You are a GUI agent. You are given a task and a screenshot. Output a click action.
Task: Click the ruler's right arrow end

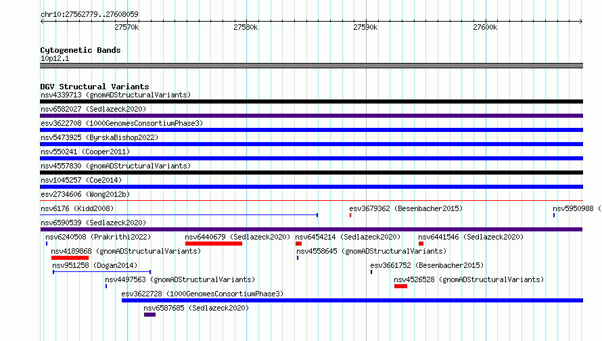click(x=581, y=21)
